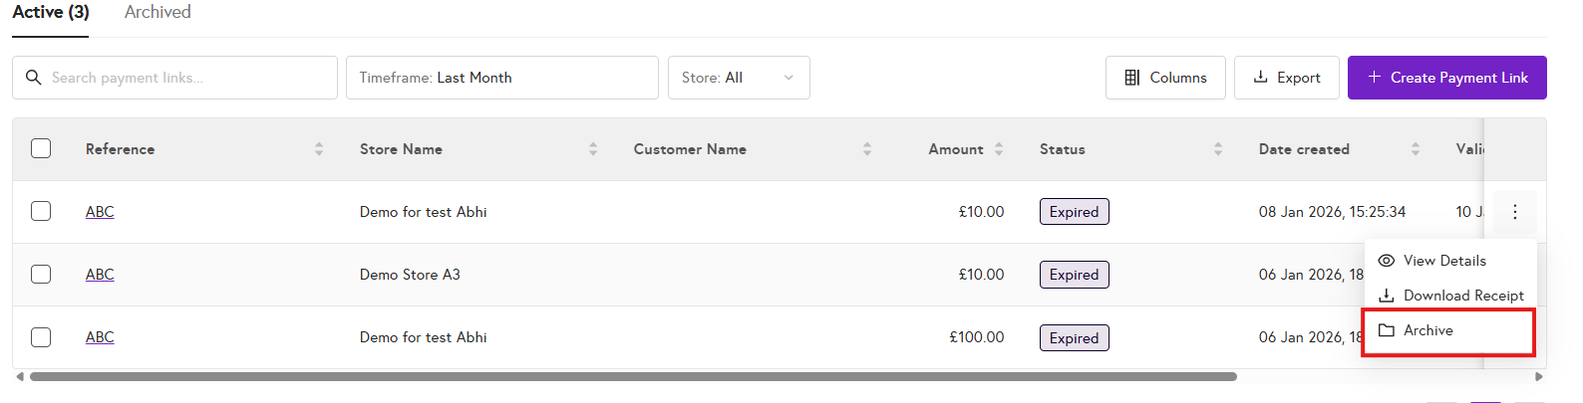
Task: Open the Store: All dropdown
Action: 738,78
